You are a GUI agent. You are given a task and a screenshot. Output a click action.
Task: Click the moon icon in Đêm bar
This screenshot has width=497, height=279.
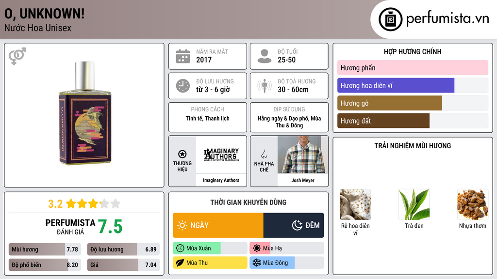coord(297,225)
